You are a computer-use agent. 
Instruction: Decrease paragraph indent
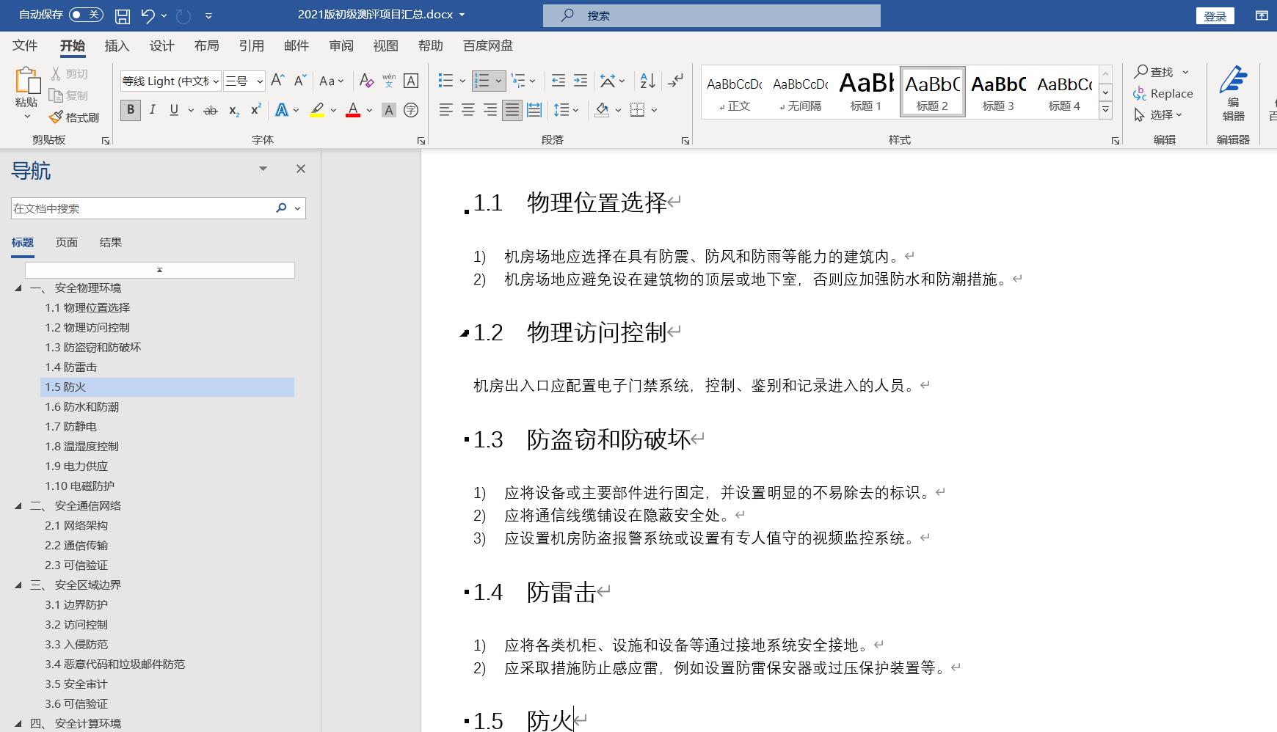(x=559, y=81)
